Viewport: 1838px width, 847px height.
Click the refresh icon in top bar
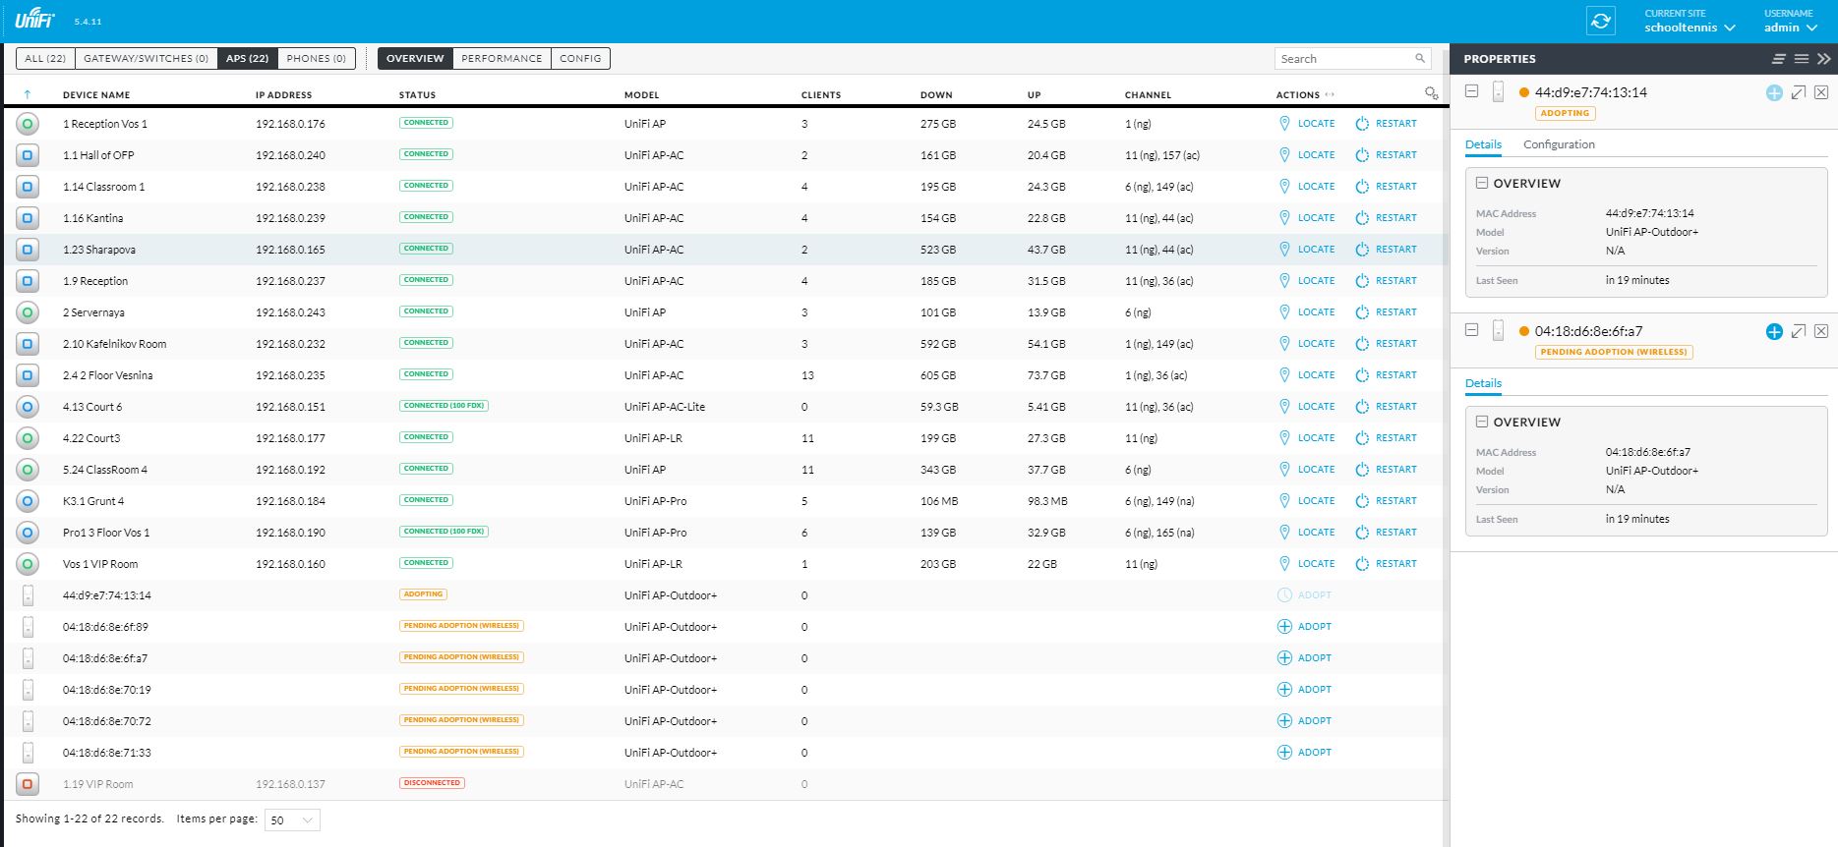pos(1601,21)
